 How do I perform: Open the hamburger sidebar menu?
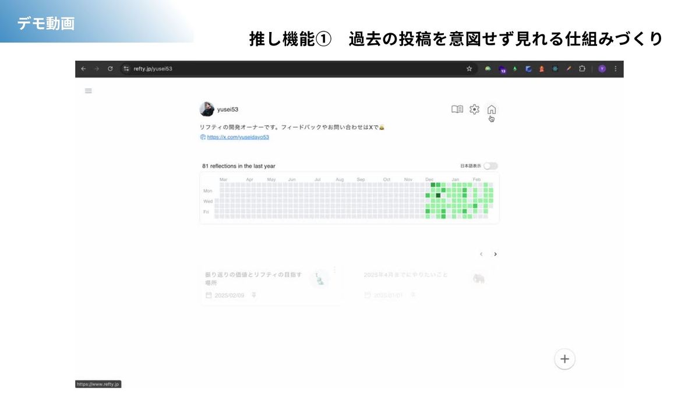pyautogui.click(x=89, y=91)
